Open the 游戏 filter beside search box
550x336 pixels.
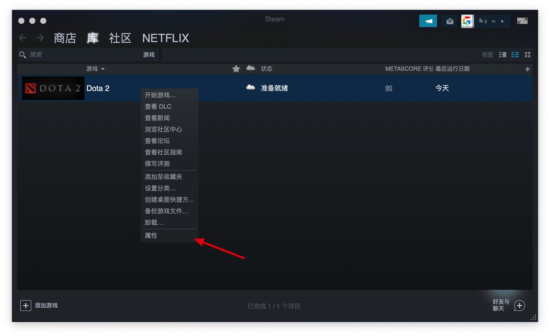tap(149, 54)
